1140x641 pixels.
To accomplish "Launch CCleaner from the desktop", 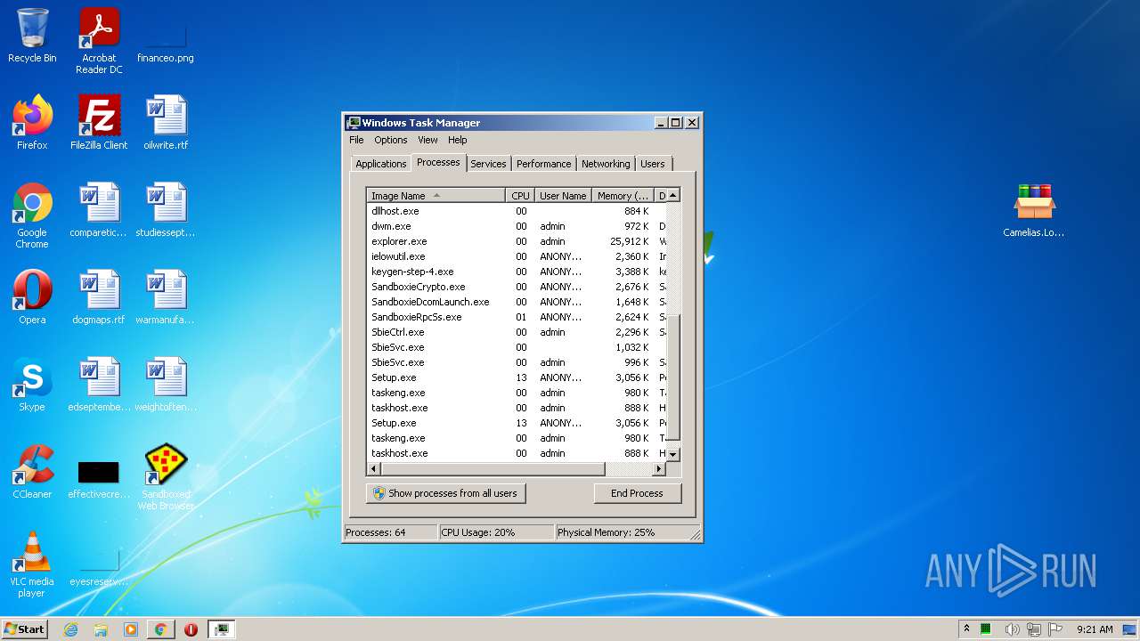I will (x=32, y=472).
